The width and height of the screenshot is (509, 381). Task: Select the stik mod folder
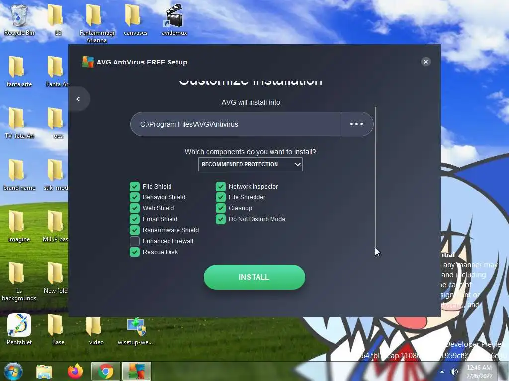(56, 175)
